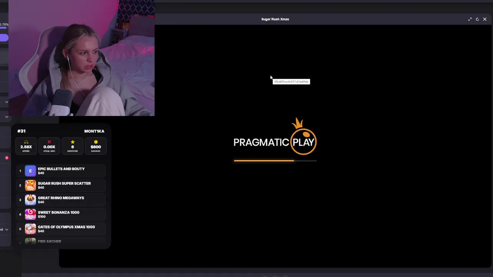Click the "MONT1KA" name label

(94, 131)
